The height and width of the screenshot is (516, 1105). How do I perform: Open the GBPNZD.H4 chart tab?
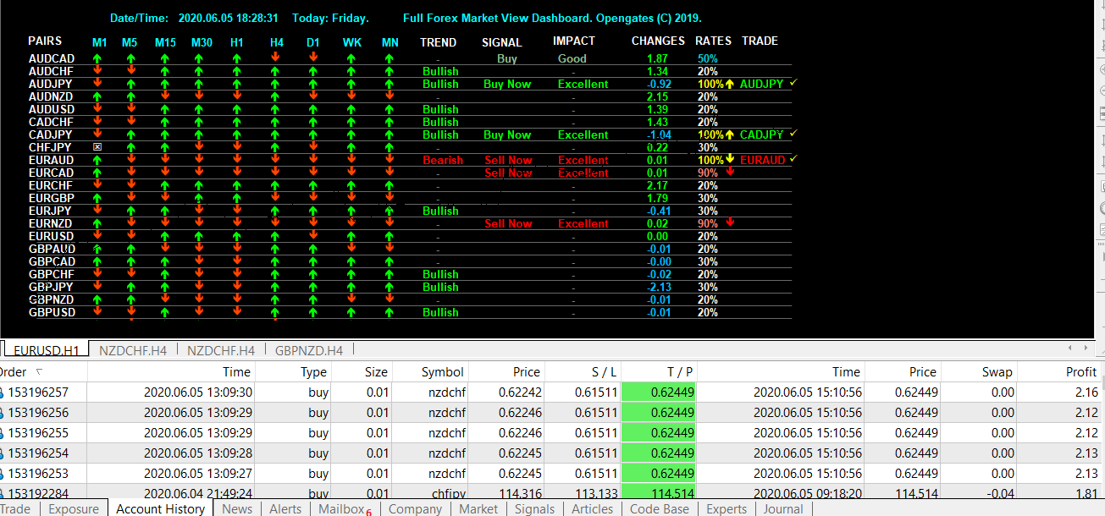tap(308, 350)
